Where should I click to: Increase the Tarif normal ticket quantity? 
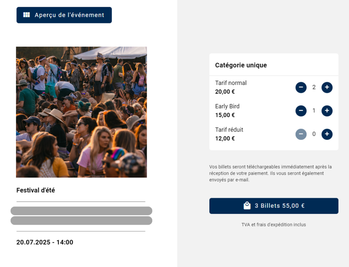pyautogui.click(x=327, y=88)
